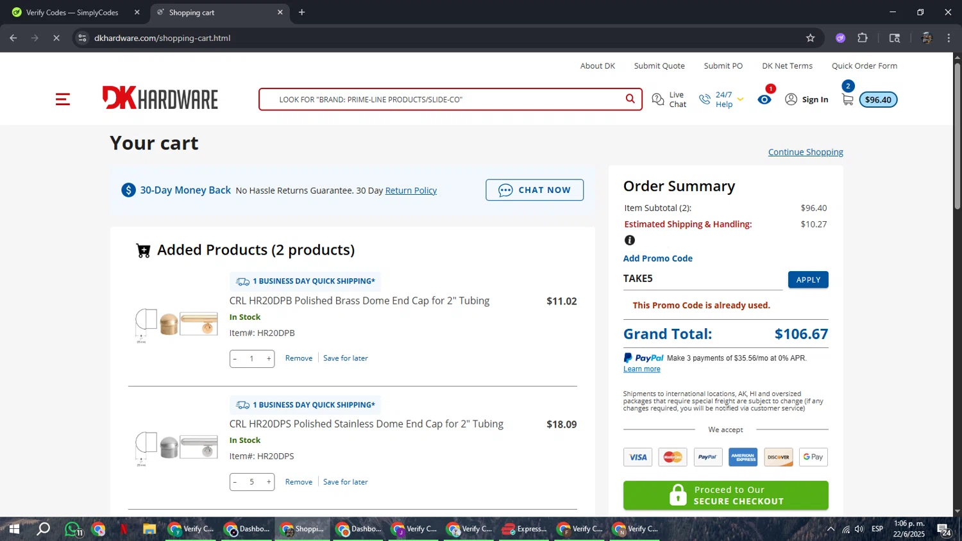Screen dimensions: 962x541
Task: Stop loading the page
Action: coord(56,38)
